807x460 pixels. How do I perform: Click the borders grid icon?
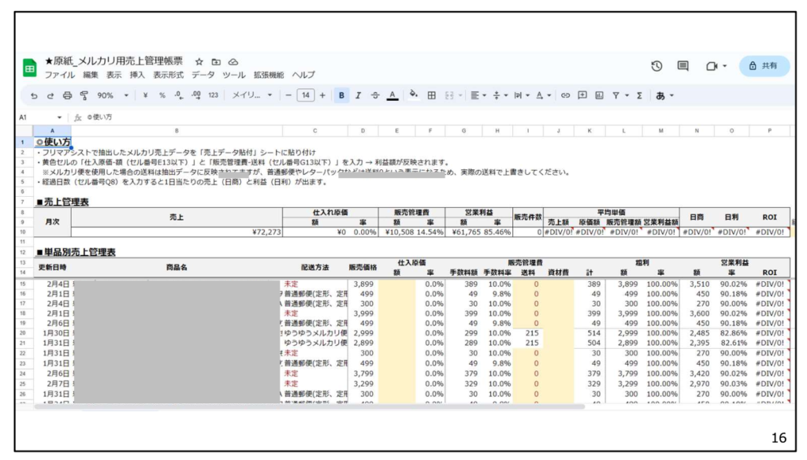[x=432, y=95]
